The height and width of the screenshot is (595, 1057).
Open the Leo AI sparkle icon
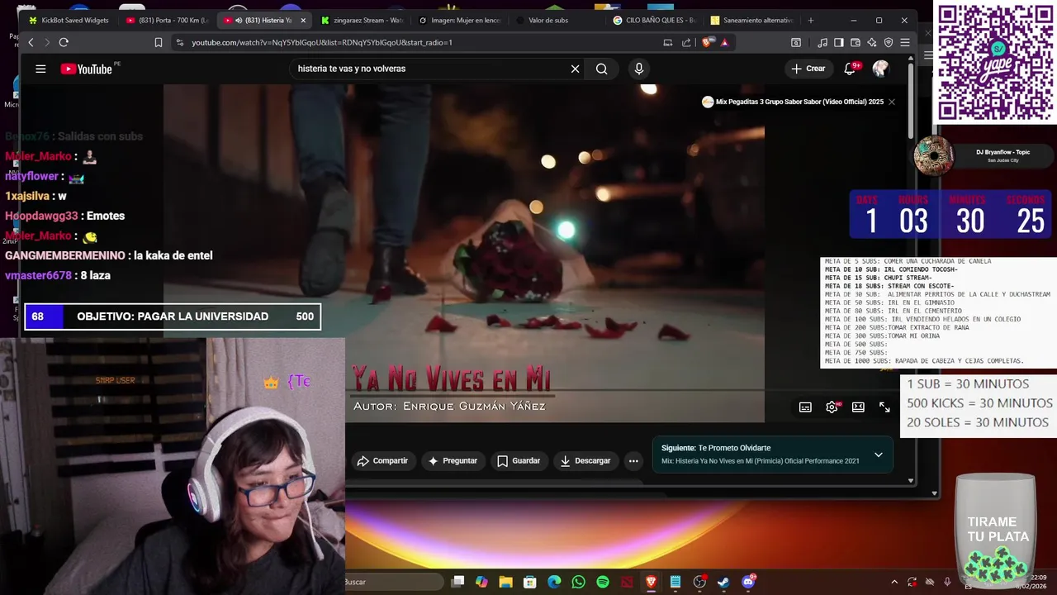(x=872, y=42)
